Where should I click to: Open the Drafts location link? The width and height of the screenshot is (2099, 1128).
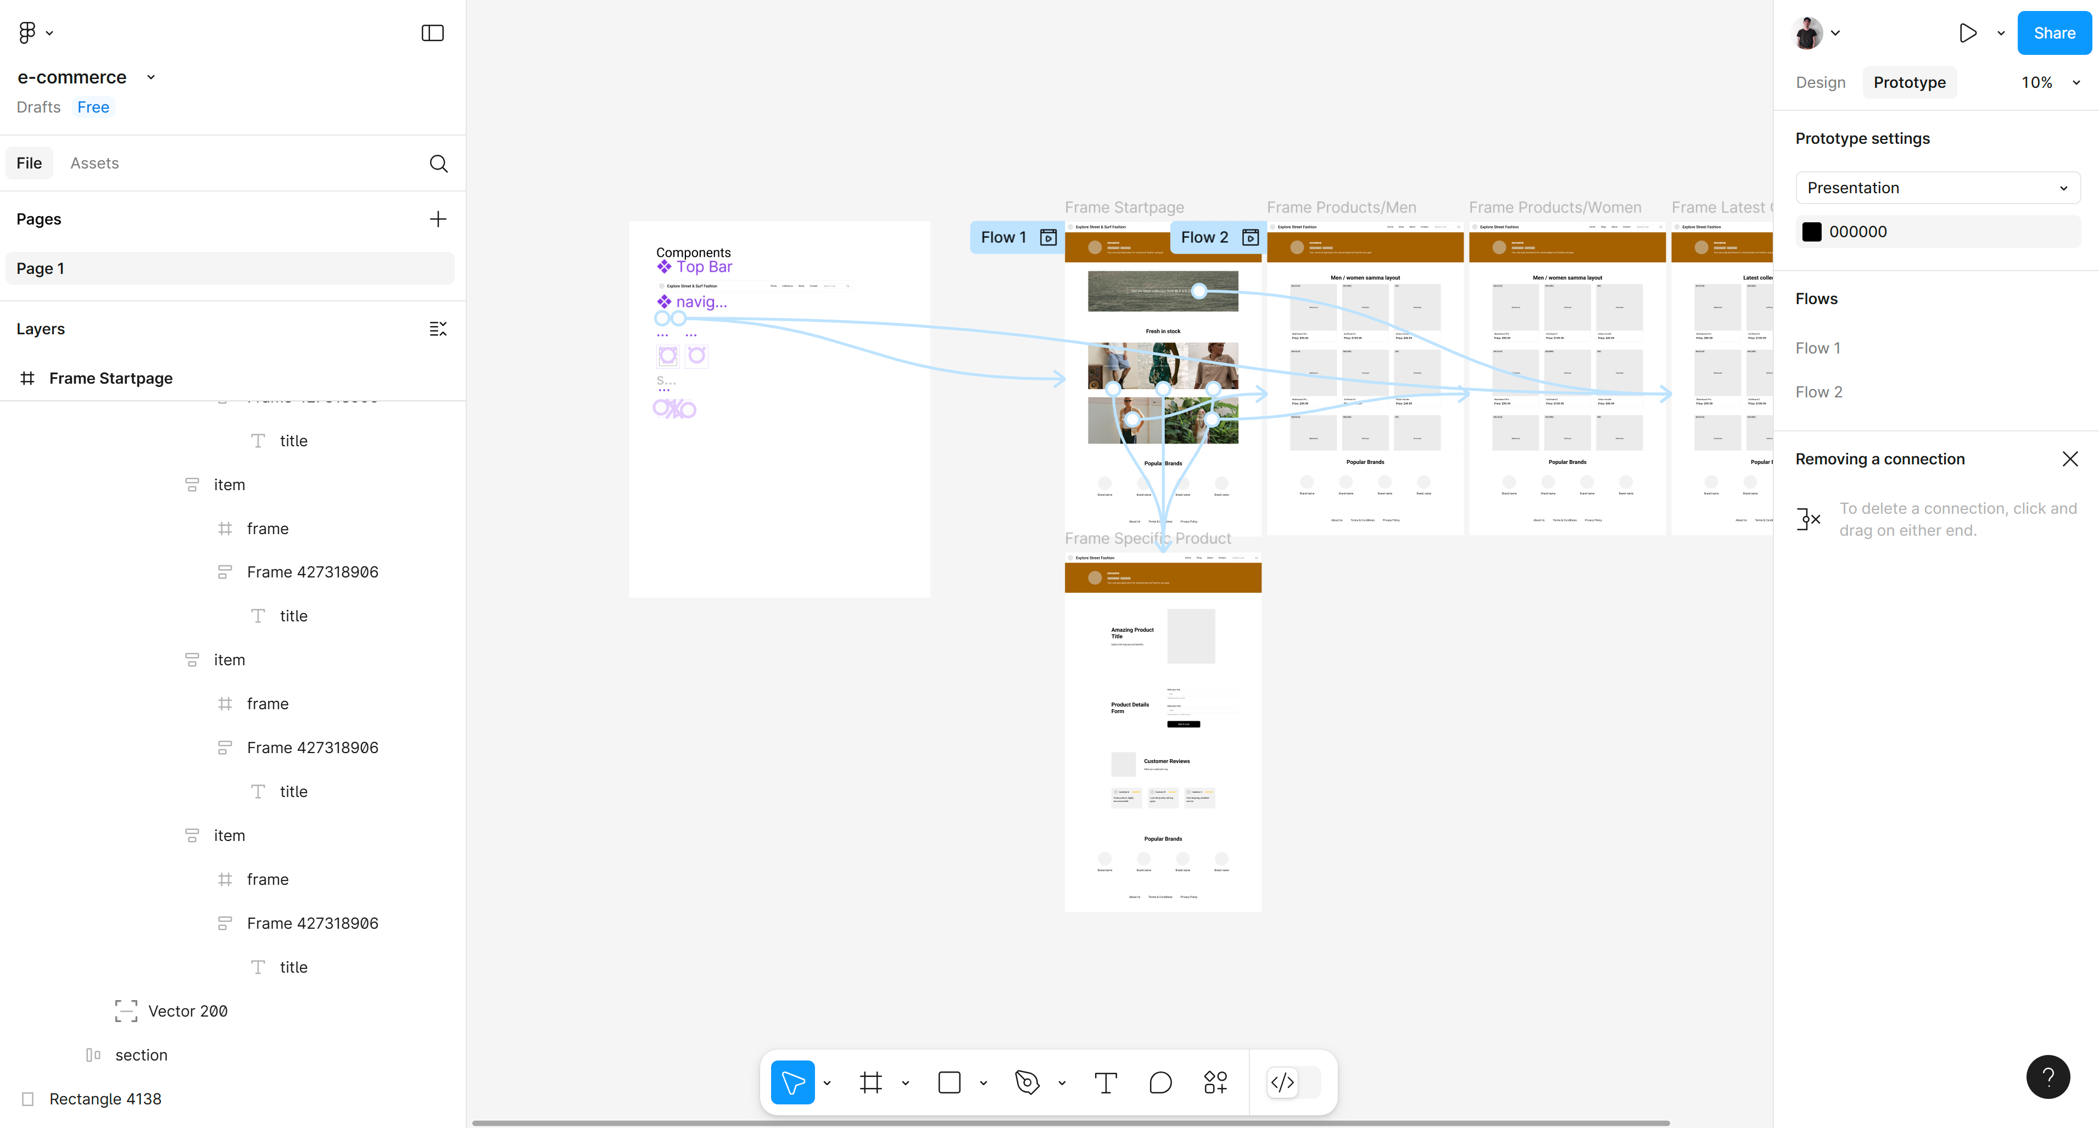[38, 106]
